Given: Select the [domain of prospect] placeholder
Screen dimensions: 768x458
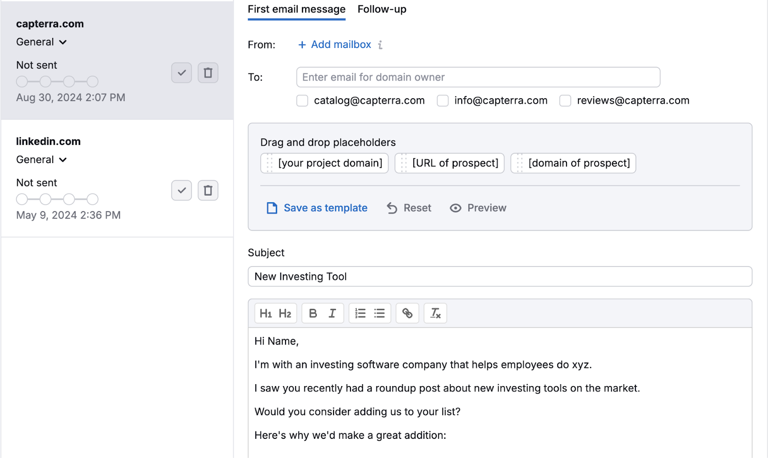Looking at the screenshot, I should click(x=573, y=163).
